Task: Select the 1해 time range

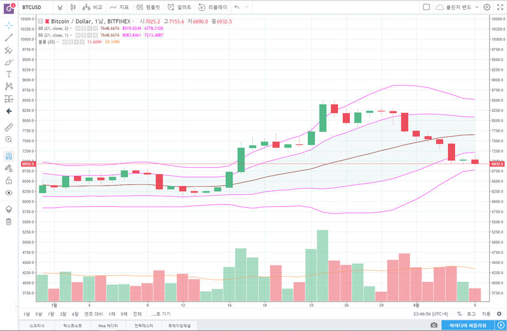Action: [x=112, y=314]
